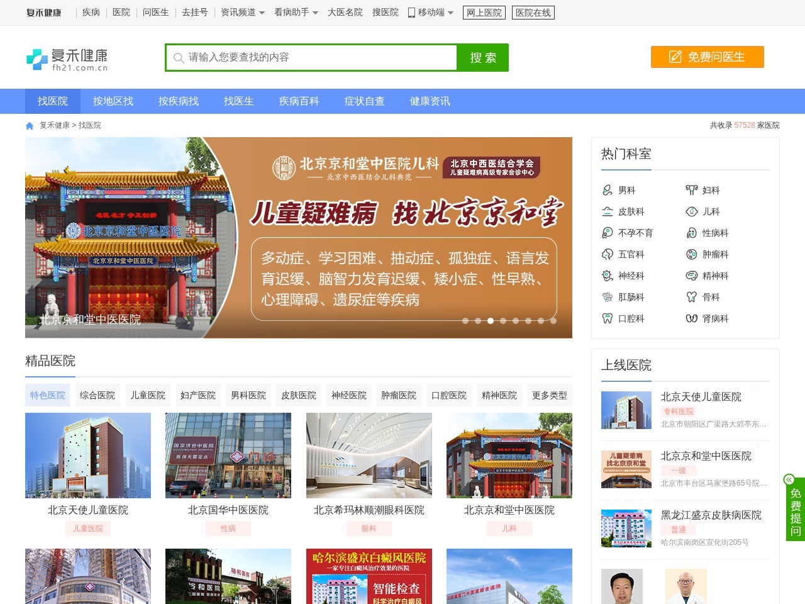Screen dimensions: 805x604
Task: Click the 妇科 department icon
Action: [691, 190]
